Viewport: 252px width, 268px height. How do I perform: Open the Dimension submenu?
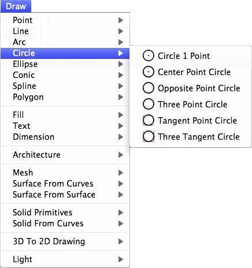coord(65,137)
